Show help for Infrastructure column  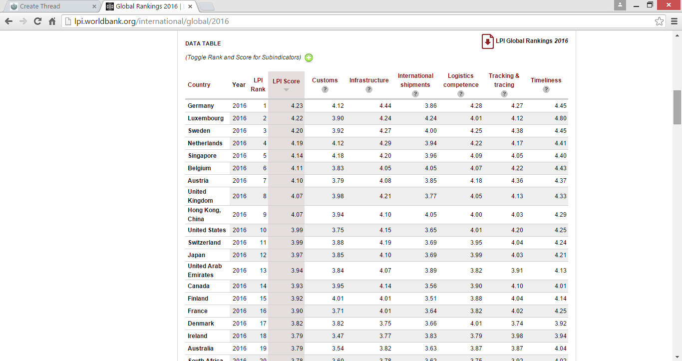click(x=369, y=89)
